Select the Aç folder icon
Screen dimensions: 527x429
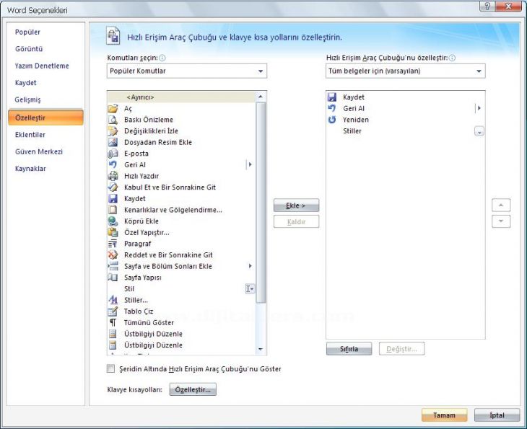click(113, 108)
